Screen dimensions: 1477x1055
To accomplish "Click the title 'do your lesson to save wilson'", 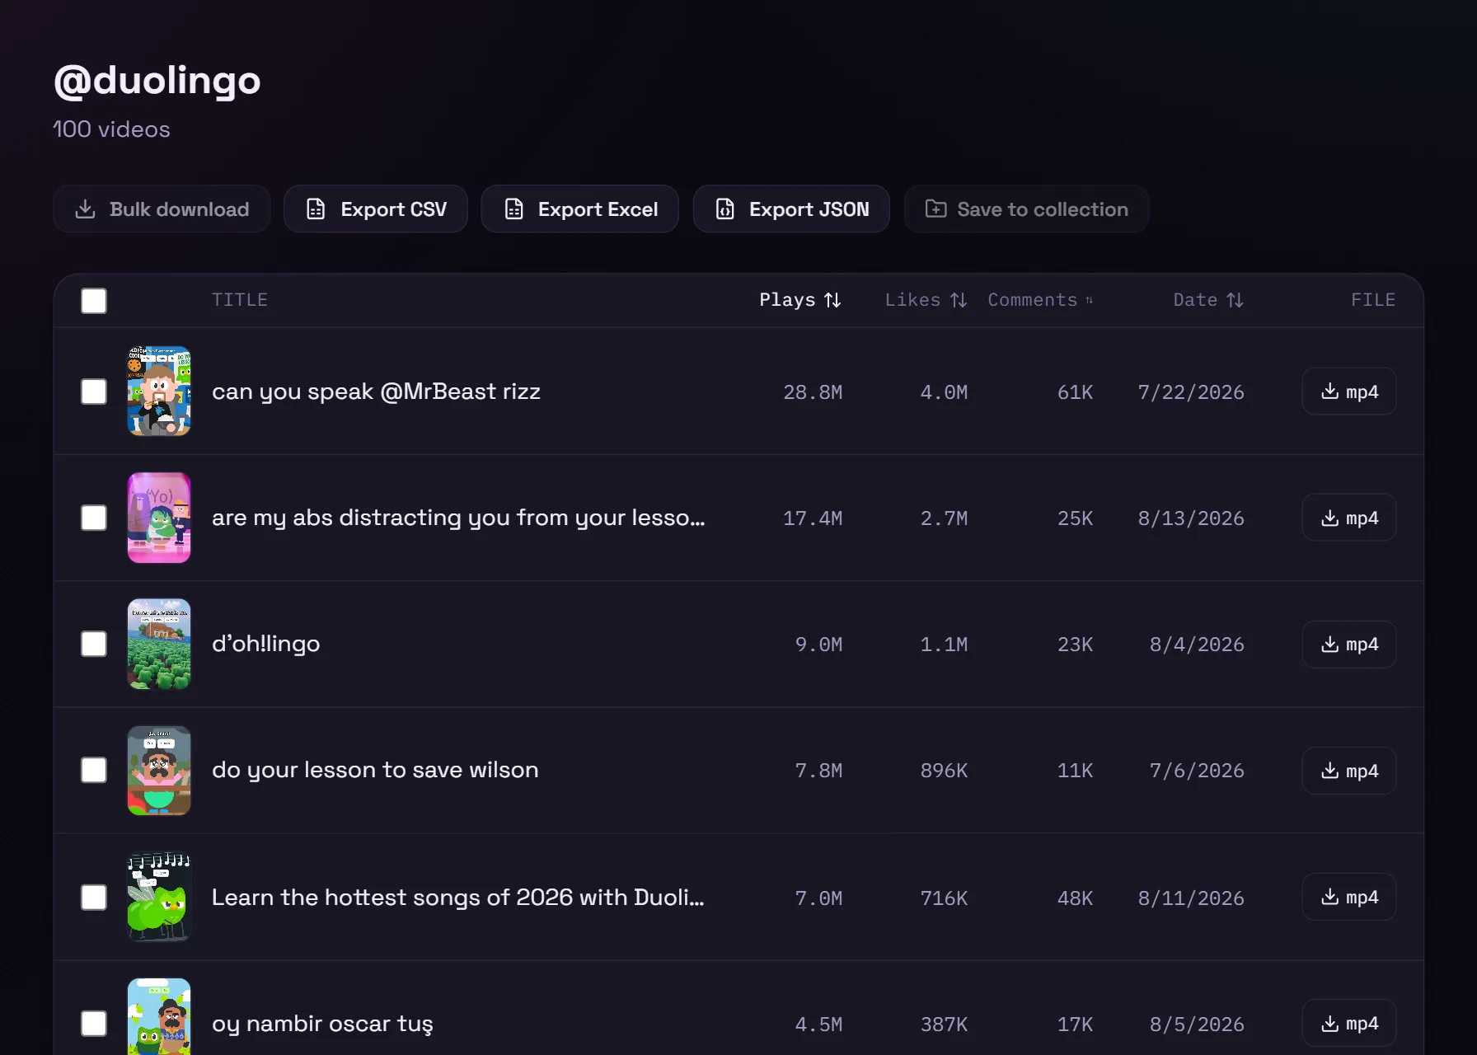I will click(375, 770).
